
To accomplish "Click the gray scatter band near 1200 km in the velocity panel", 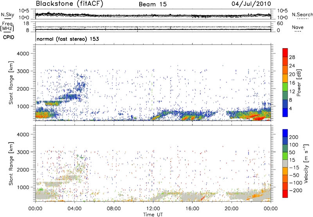I will coord(54,184).
